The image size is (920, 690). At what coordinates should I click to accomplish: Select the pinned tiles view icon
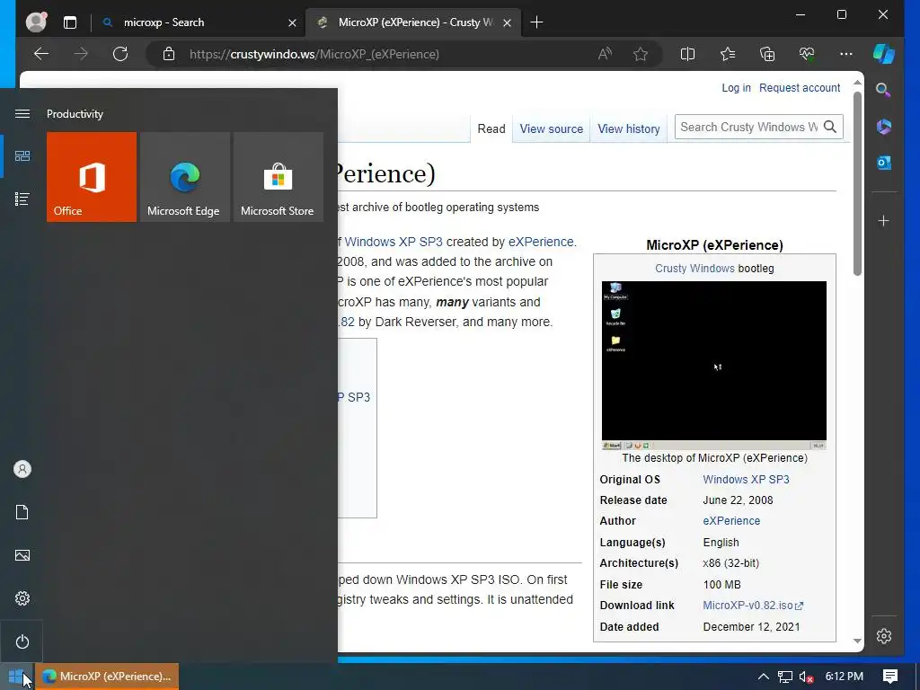(22, 156)
